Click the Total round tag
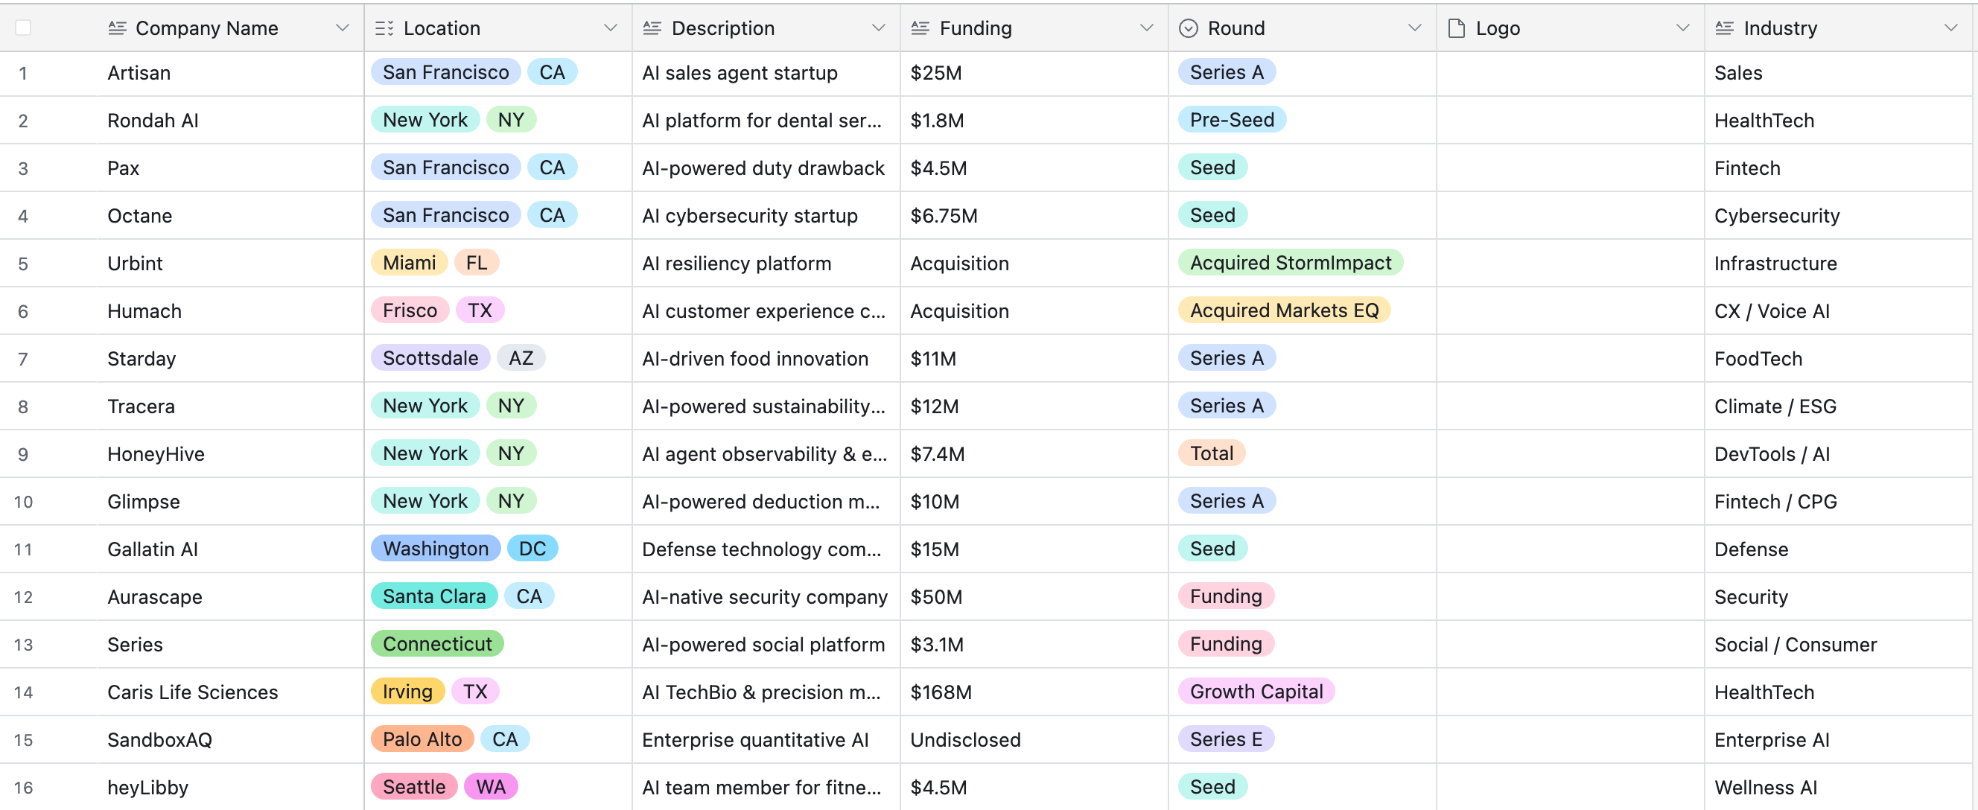1978x810 pixels. (x=1212, y=453)
